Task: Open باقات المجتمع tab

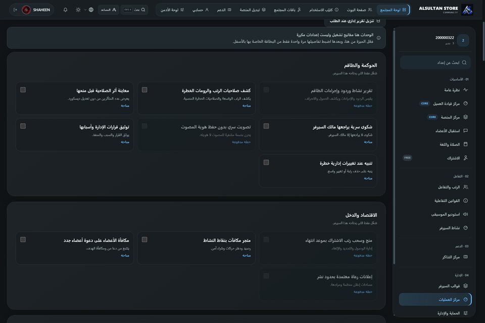Action: coord(287,10)
